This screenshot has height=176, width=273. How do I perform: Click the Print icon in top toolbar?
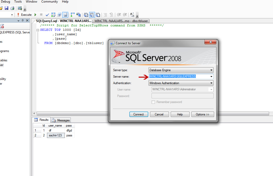(x=12, y=8)
